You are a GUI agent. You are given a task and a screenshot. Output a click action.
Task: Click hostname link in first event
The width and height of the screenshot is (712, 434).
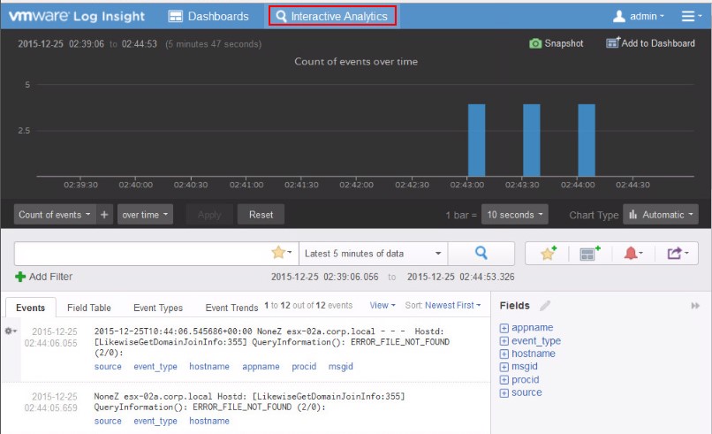tap(209, 366)
